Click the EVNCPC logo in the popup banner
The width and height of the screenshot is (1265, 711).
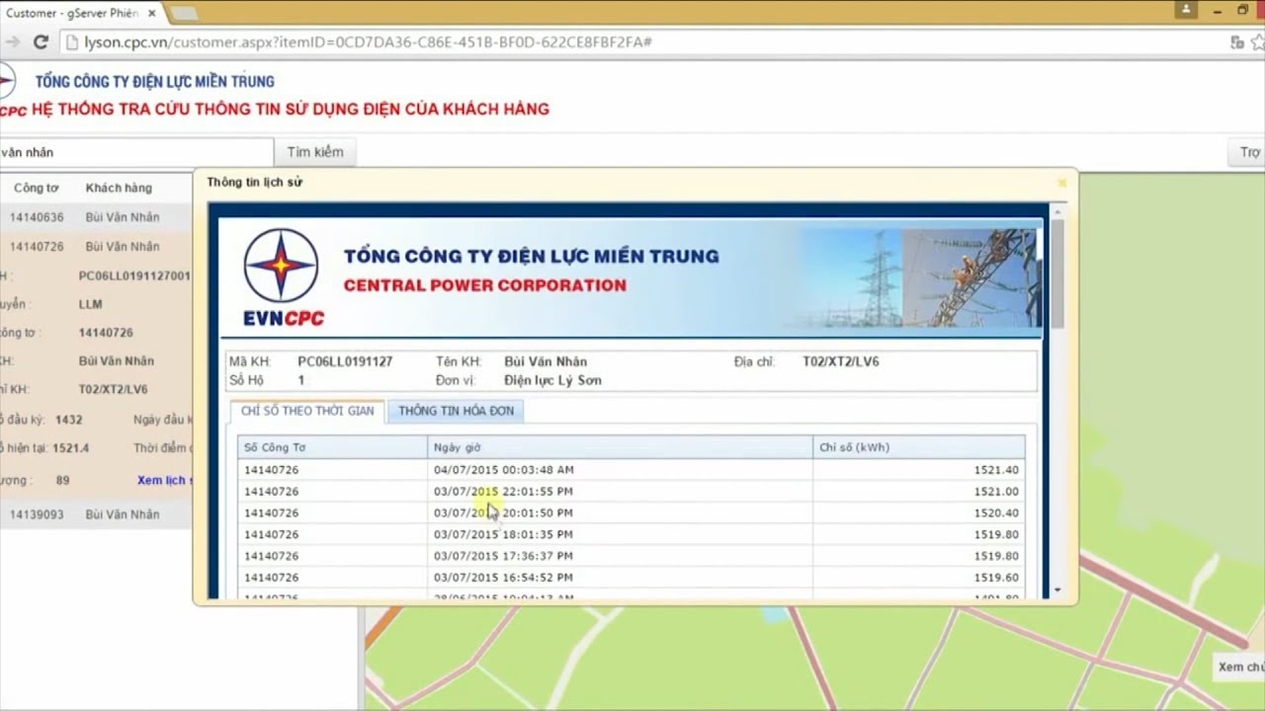point(283,277)
